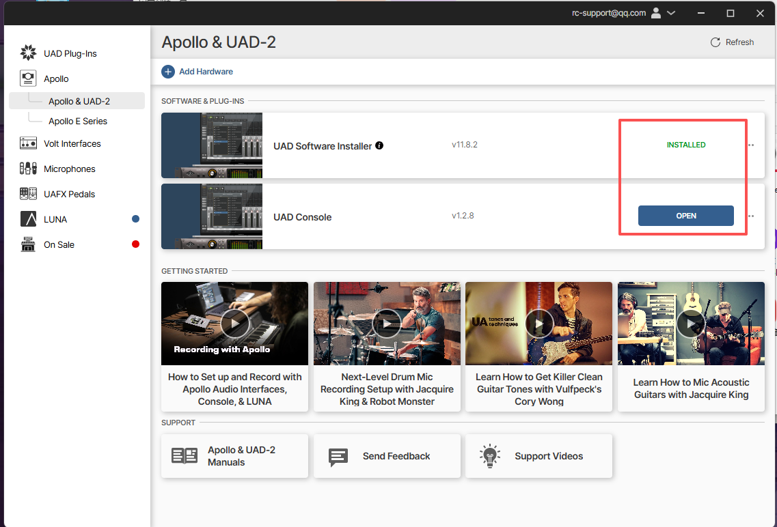Image resolution: width=777 pixels, height=527 pixels.
Task: Refresh the Apollo & UAD-2 page
Action: coord(732,42)
